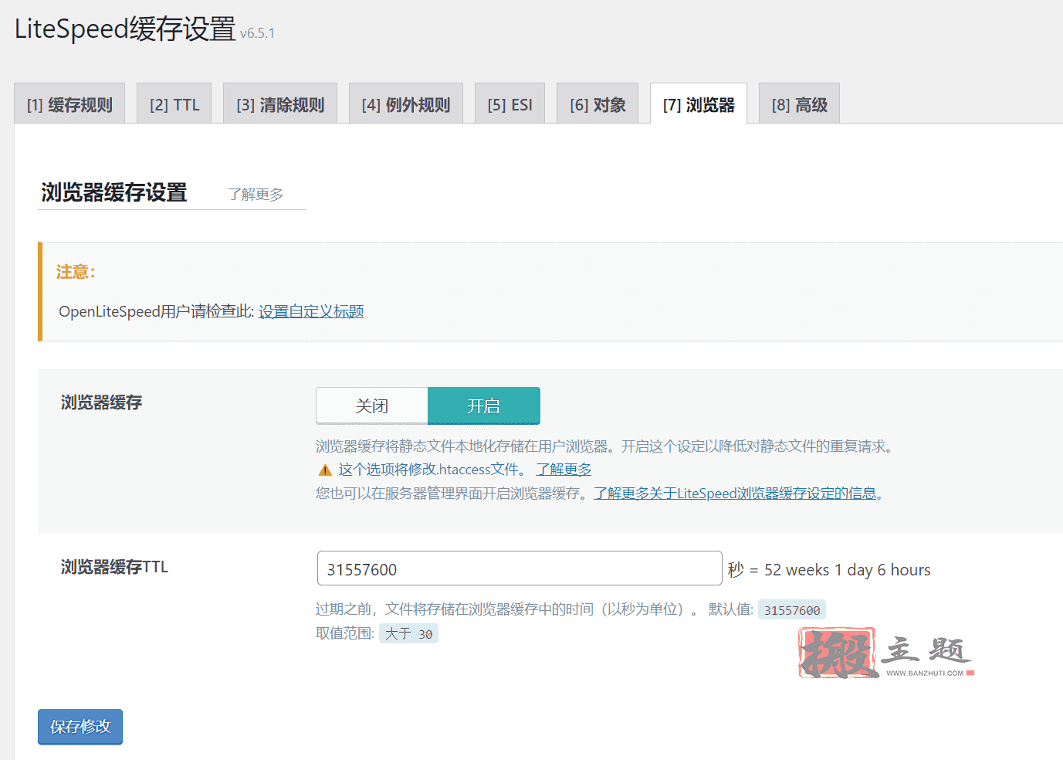Viewport: 1063px width, 760px height.
Task: Click the 52 weeks 1 day 6 hours text
Action: click(848, 570)
